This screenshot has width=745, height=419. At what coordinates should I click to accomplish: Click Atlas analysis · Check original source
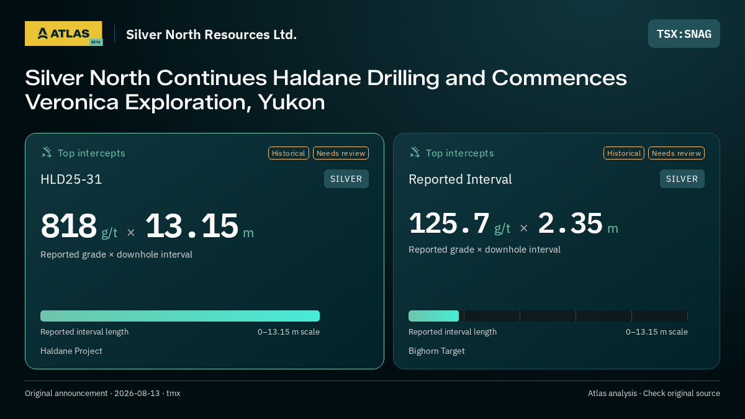click(654, 393)
